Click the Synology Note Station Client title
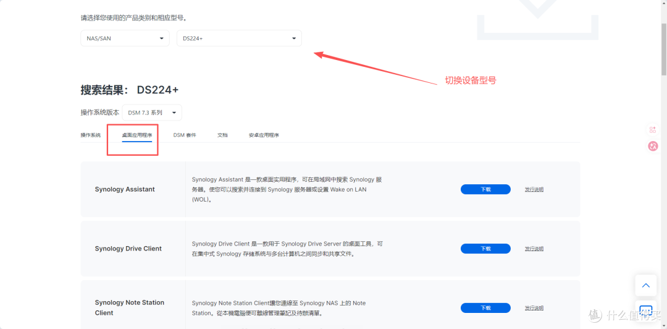 129,308
